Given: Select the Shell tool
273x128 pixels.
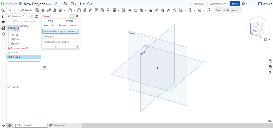Looking at the screenshot, I should click(96, 10).
